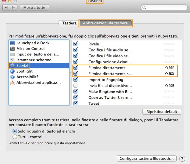Click the Abbreviazioni applicazioni icon
Viewport: 190px width, 164px height.
pos(12,83)
